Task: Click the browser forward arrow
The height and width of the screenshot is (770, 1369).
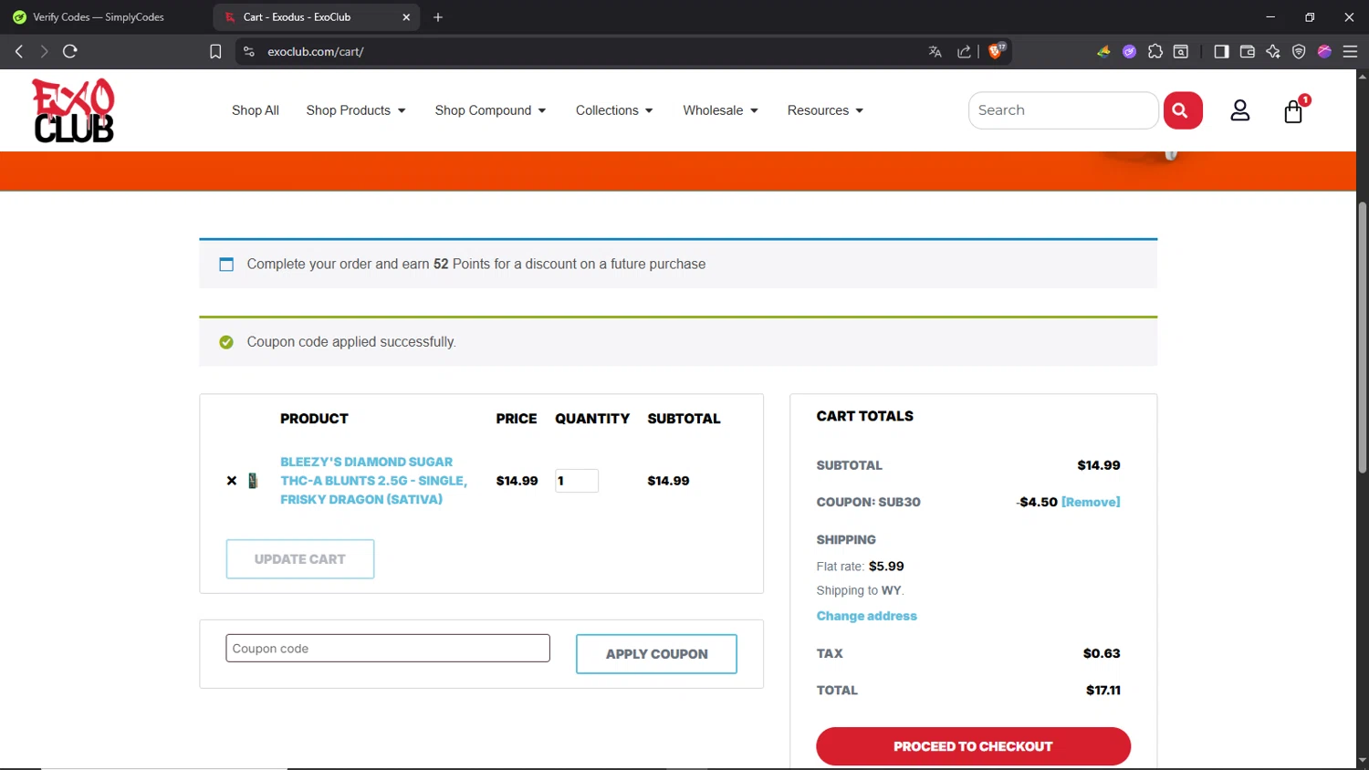Action: [44, 51]
